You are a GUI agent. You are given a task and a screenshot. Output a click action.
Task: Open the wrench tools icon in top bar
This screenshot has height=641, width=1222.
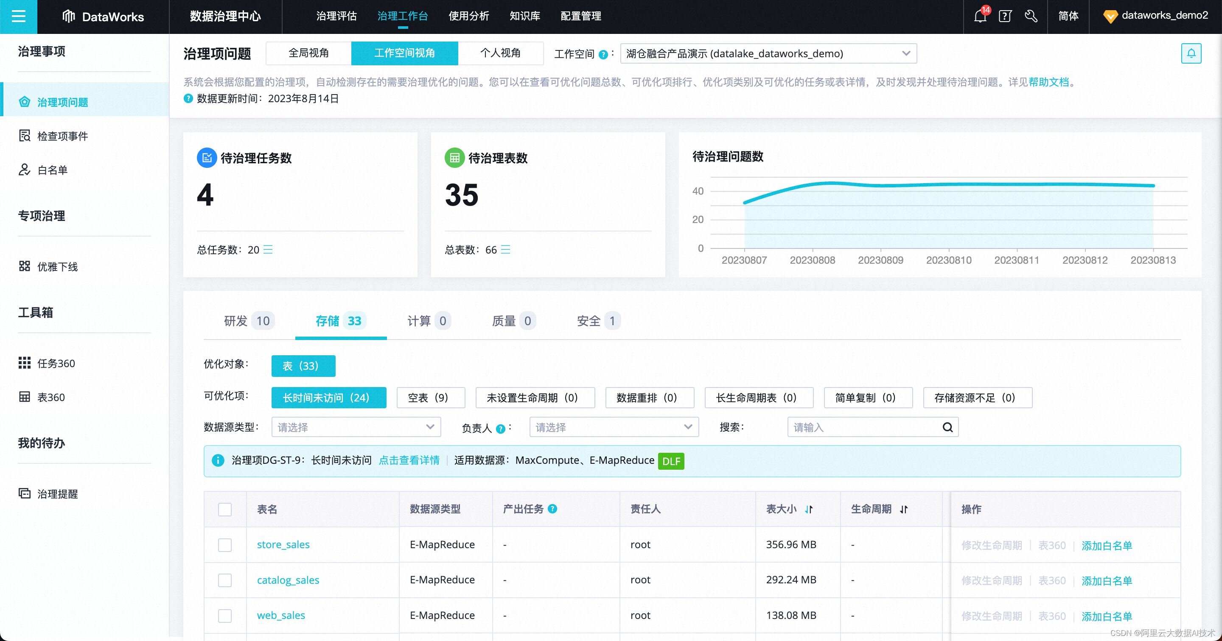pyautogui.click(x=1030, y=17)
